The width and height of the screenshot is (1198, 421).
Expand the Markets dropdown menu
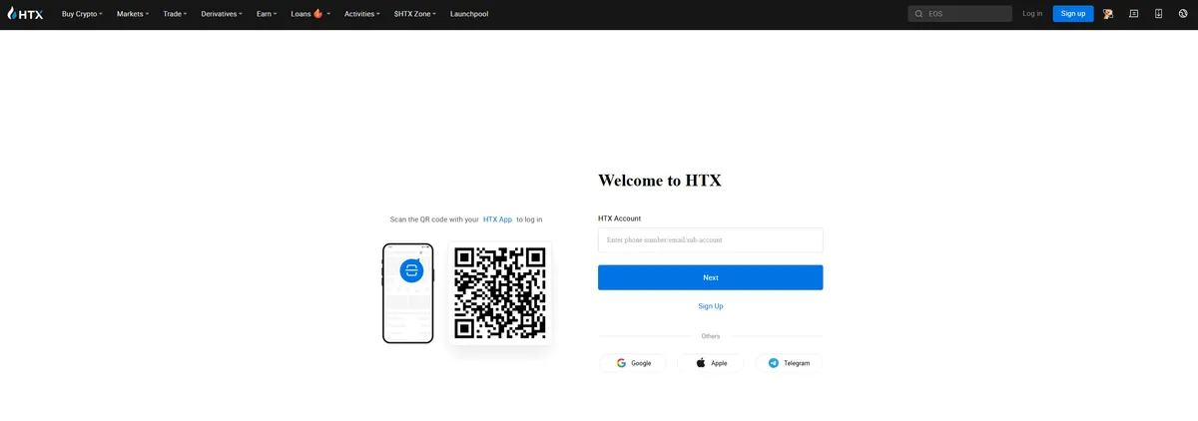tap(133, 14)
